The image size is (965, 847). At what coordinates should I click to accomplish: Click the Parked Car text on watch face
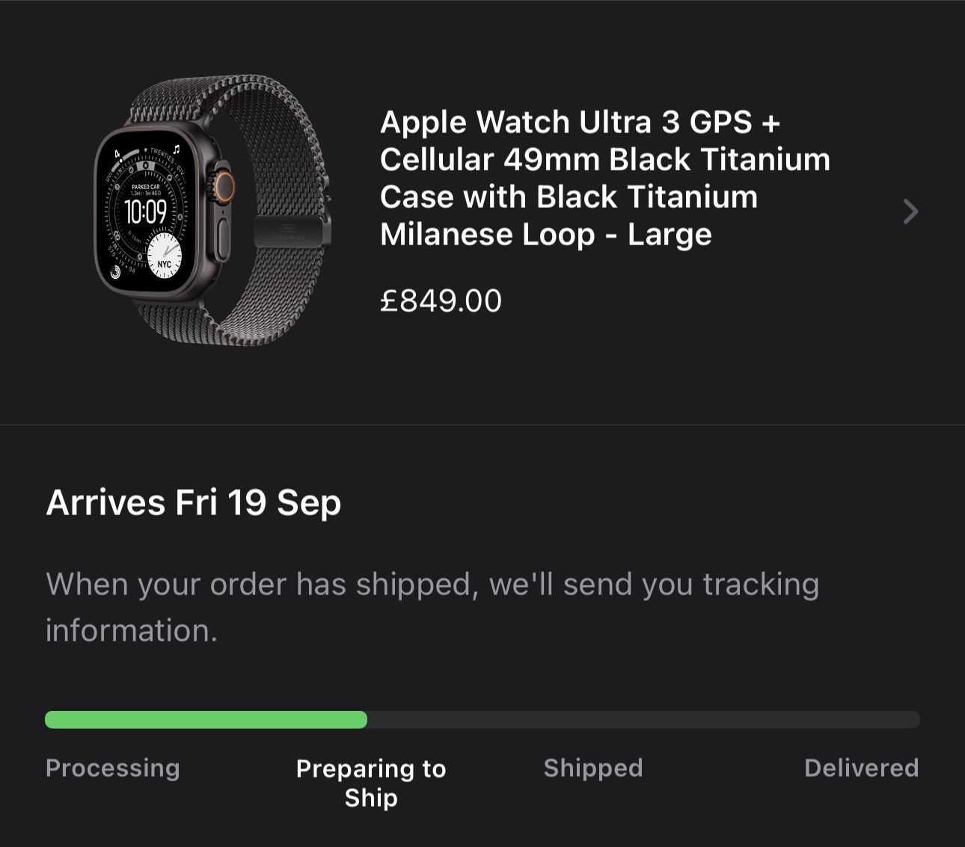click(x=145, y=186)
